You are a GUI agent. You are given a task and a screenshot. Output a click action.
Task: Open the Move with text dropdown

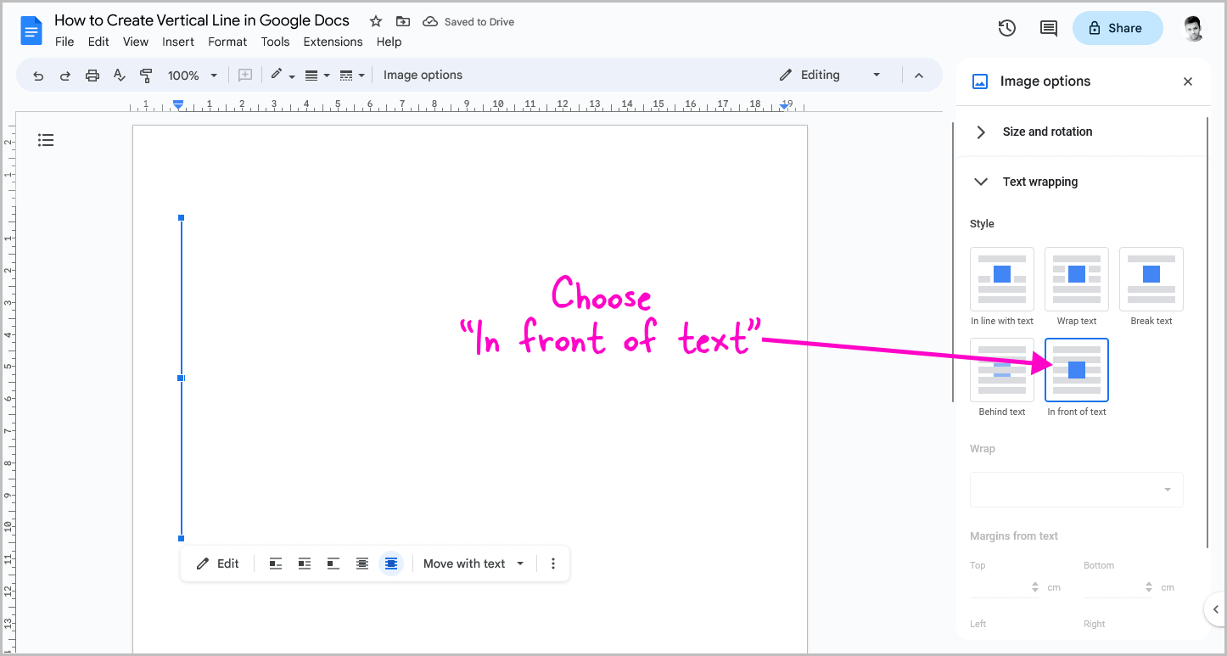click(473, 563)
